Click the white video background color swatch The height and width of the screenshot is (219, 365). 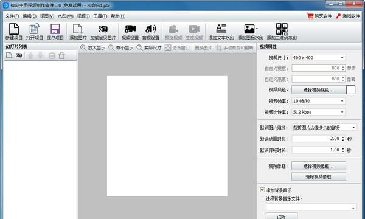[x=350, y=89]
